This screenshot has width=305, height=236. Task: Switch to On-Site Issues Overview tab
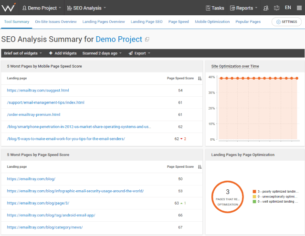coord(56,22)
